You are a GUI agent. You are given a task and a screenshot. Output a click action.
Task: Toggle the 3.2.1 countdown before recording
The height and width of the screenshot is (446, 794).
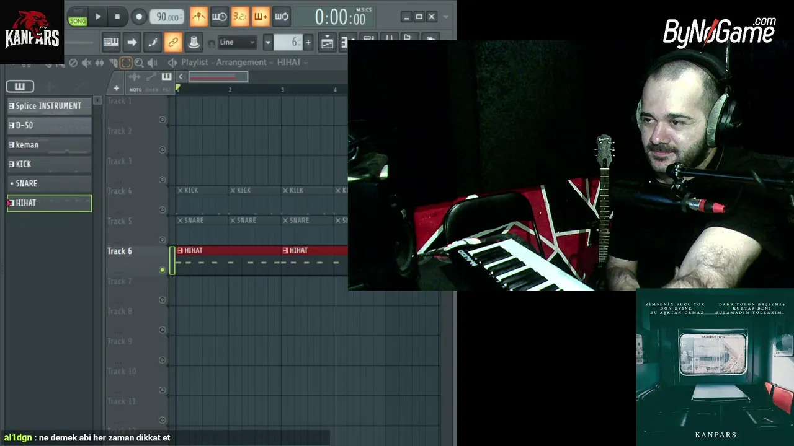click(x=240, y=17)
